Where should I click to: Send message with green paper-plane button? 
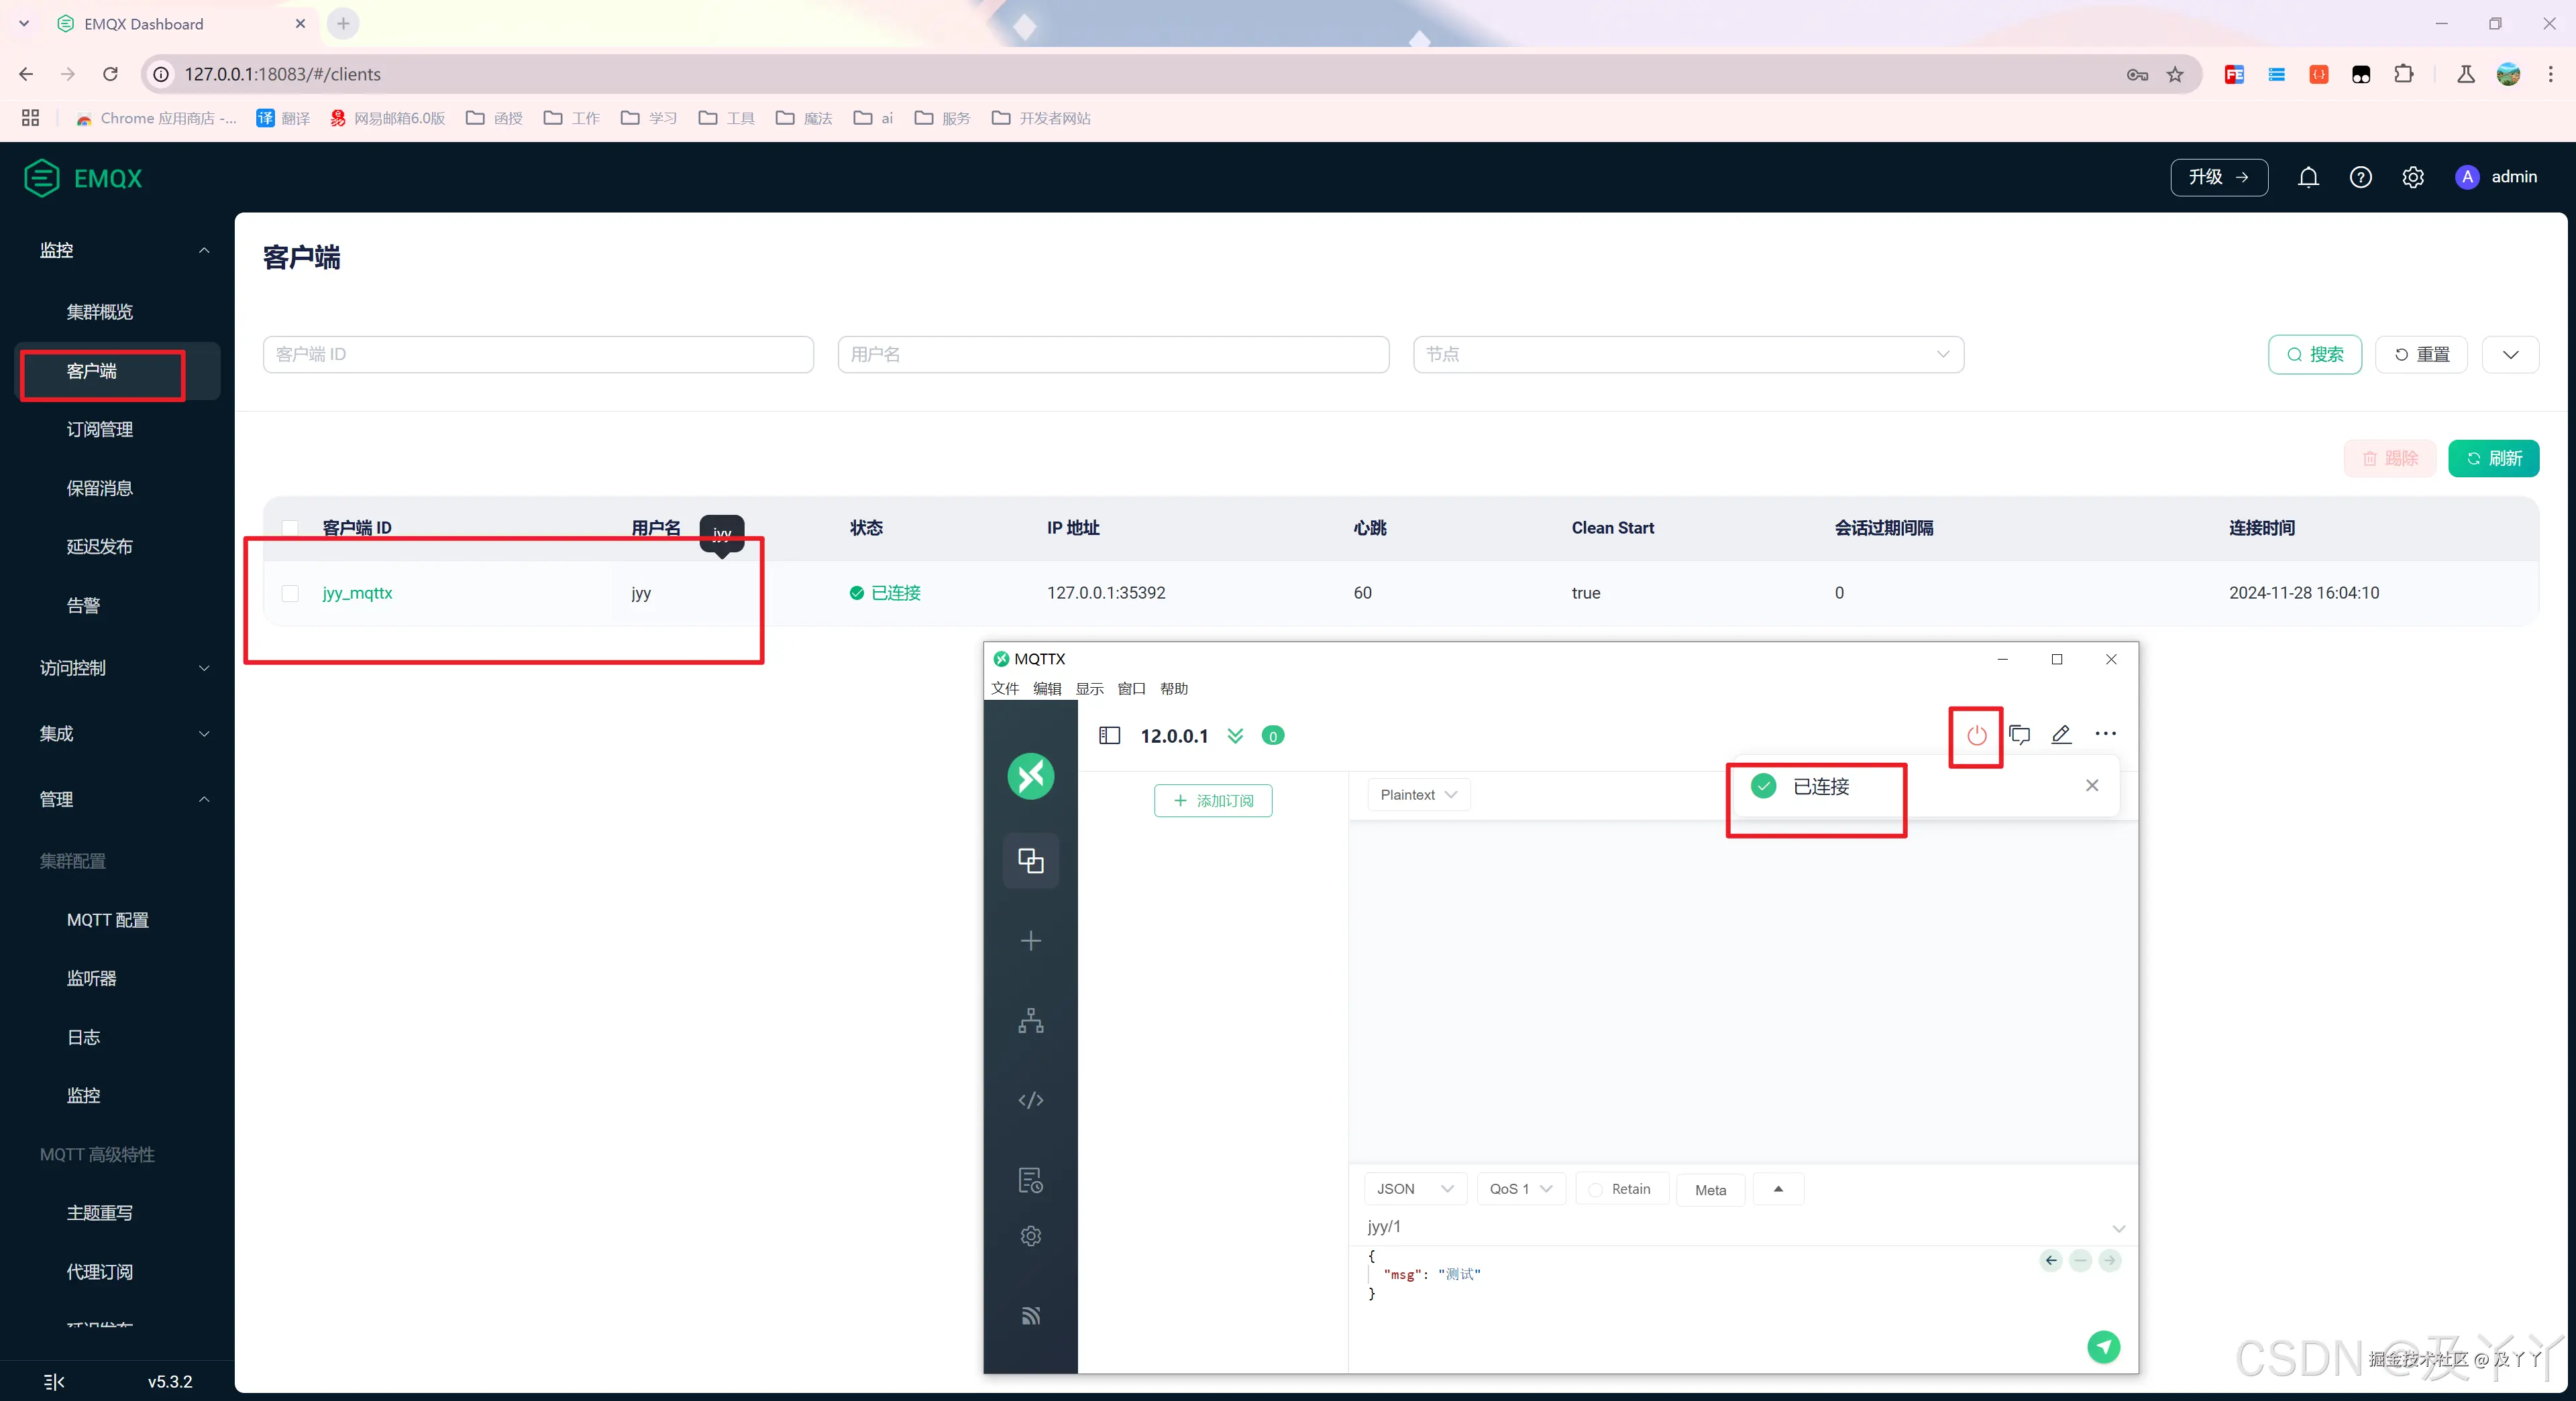(2103, 1346)
